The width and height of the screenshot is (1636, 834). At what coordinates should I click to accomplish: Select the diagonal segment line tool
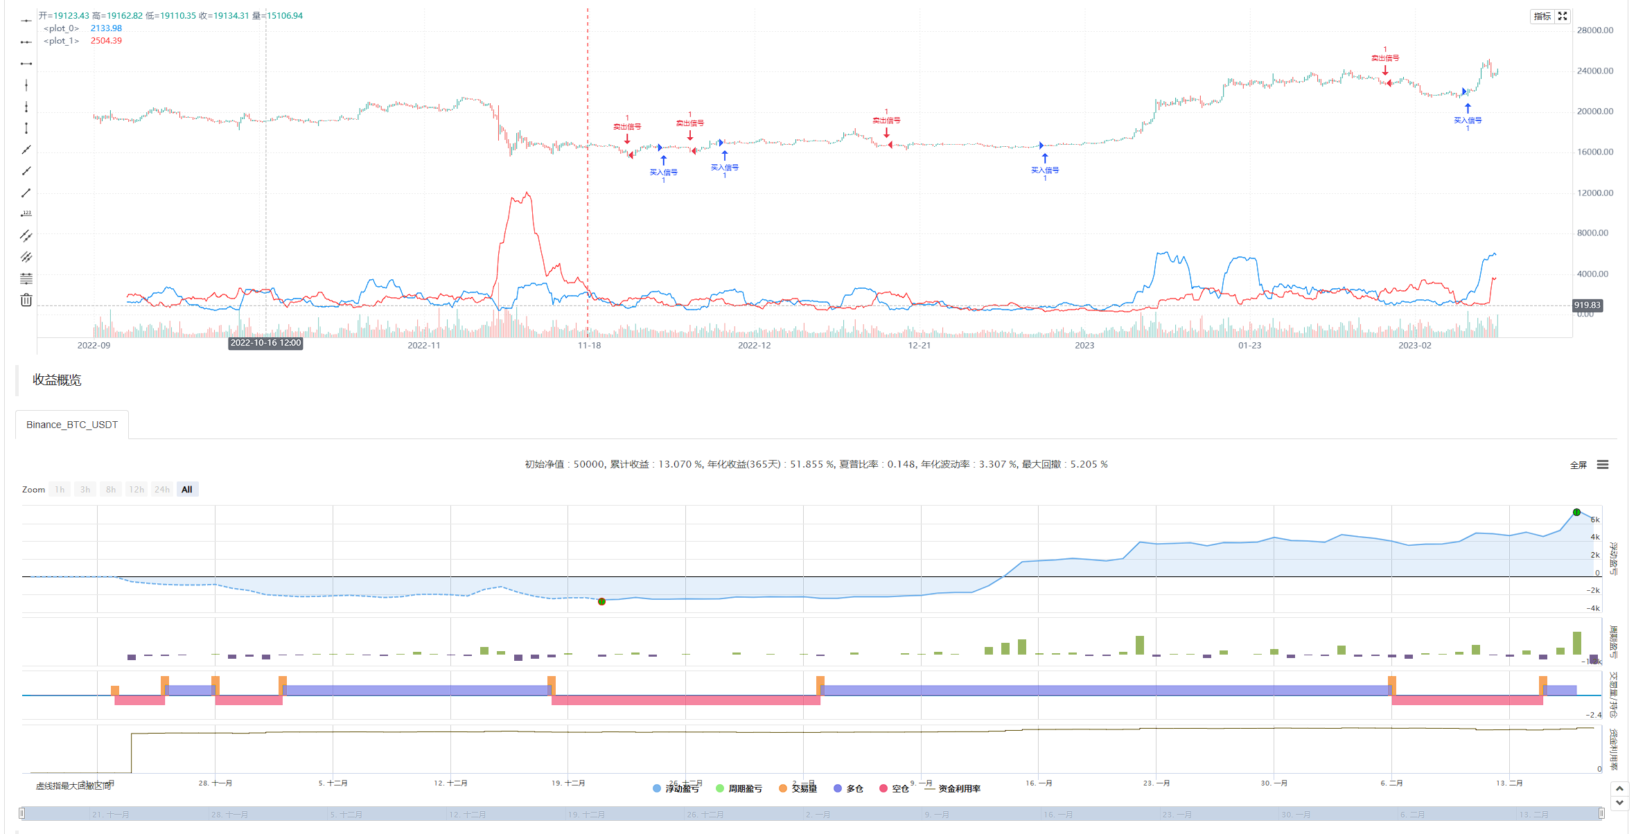tap(26, 193)
